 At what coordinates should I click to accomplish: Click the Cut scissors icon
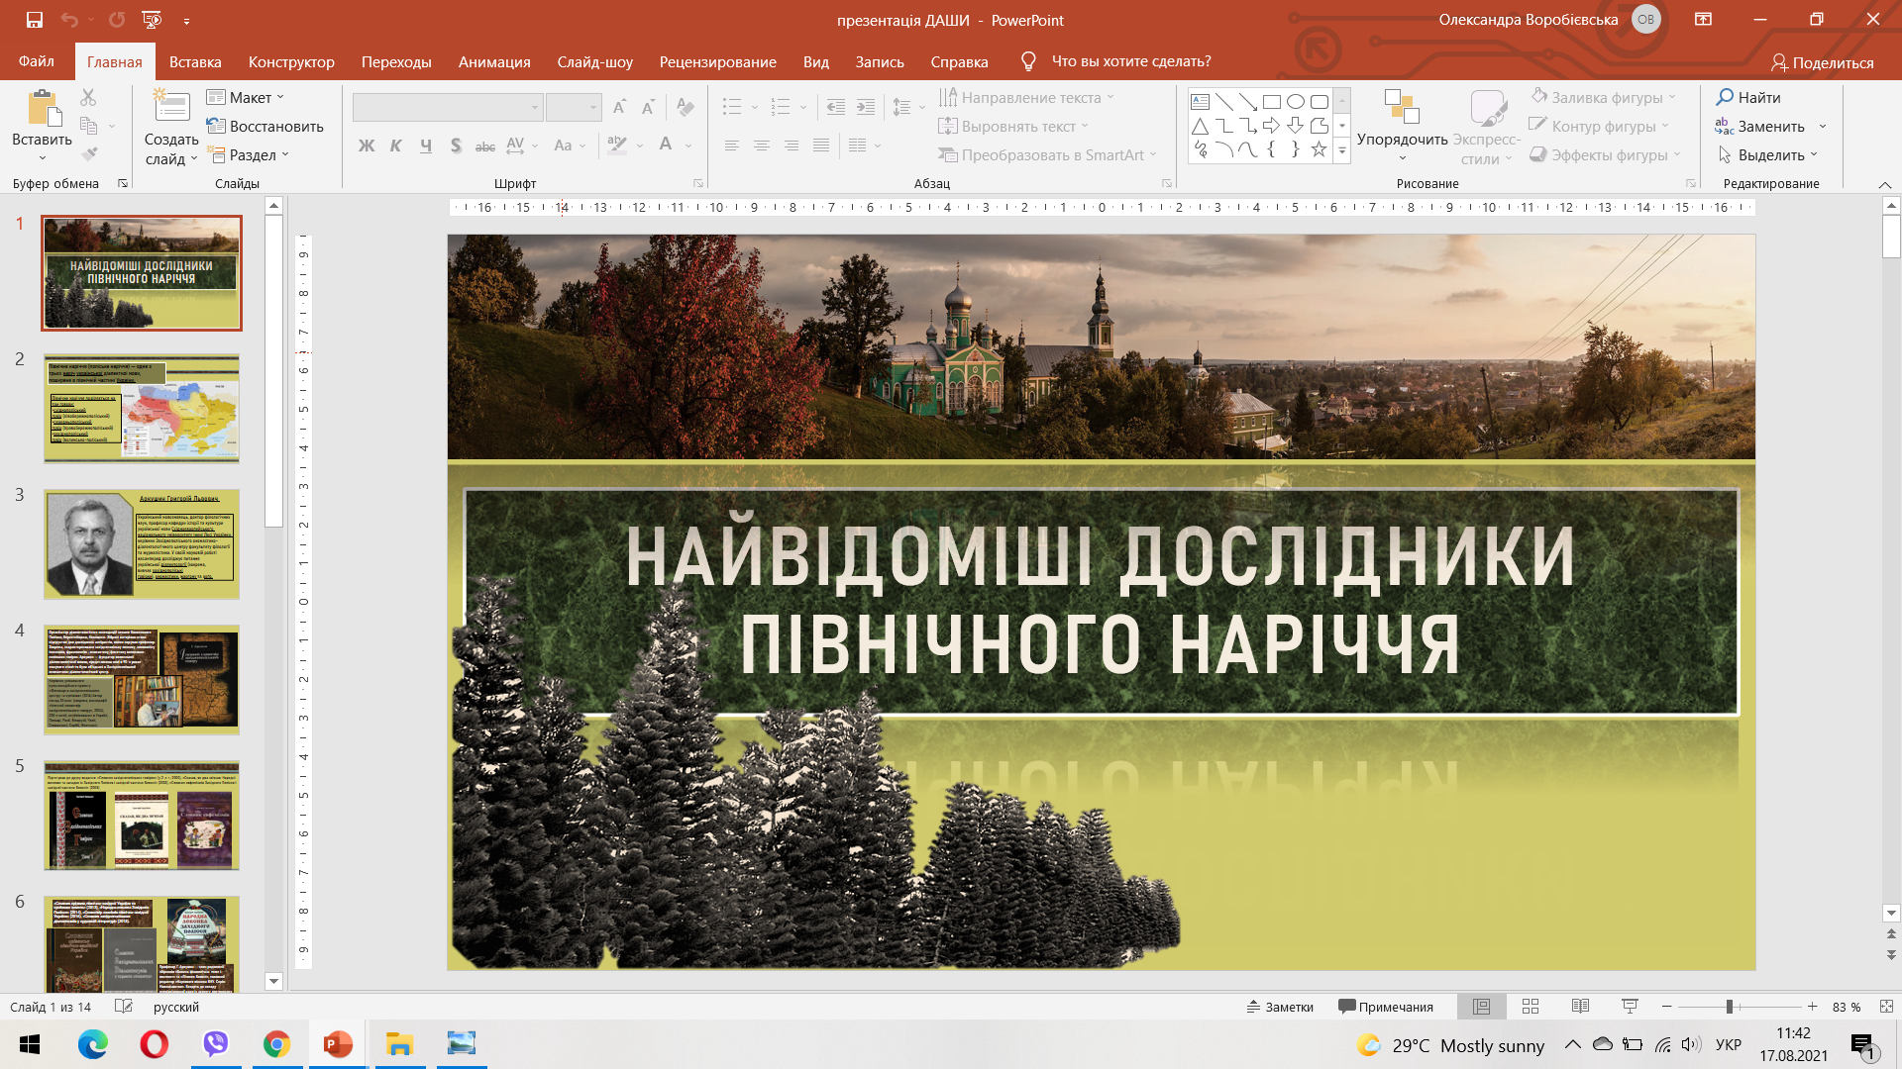(88, 97)
